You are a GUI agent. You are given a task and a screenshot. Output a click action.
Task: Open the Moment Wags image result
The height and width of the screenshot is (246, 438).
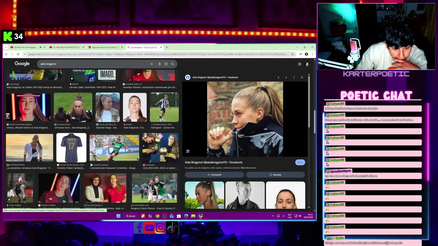107,108
